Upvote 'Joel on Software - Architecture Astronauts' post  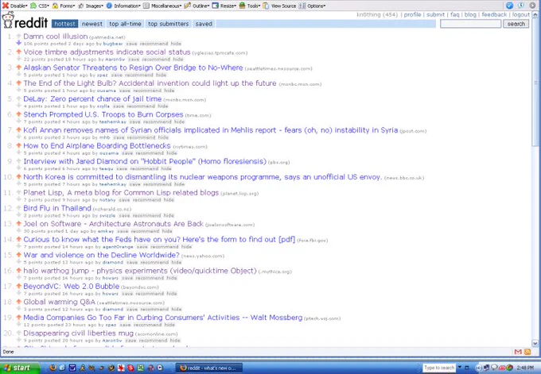pos(18,223)
